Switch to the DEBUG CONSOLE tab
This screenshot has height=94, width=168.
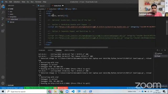pos(69,50)
